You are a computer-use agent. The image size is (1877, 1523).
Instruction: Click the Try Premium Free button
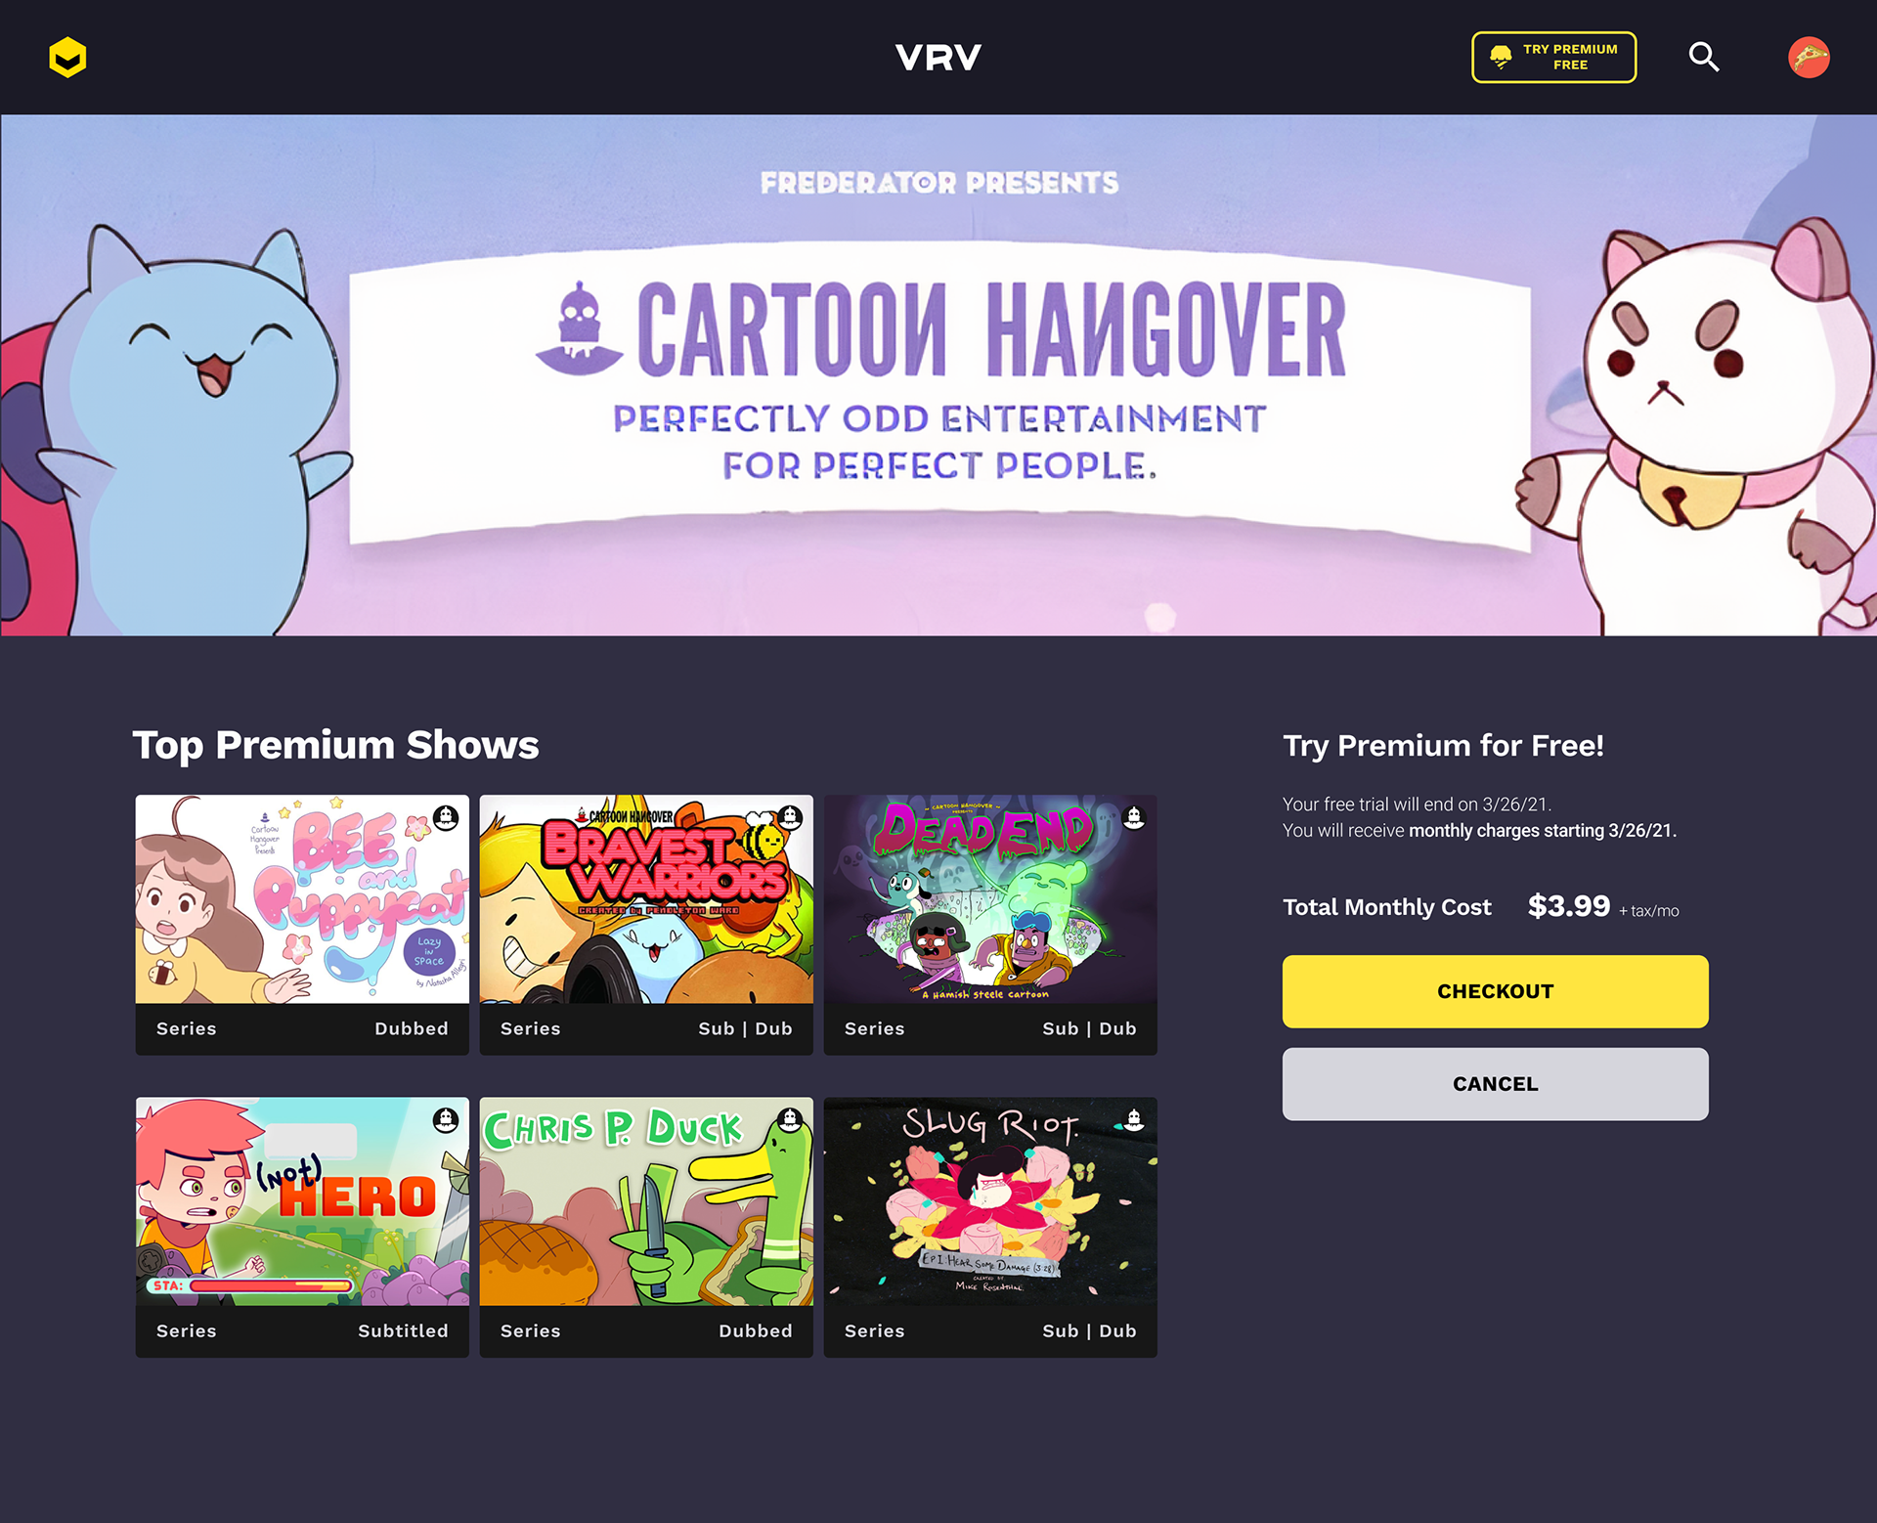pyautogui.click(x=1553, y=58)
